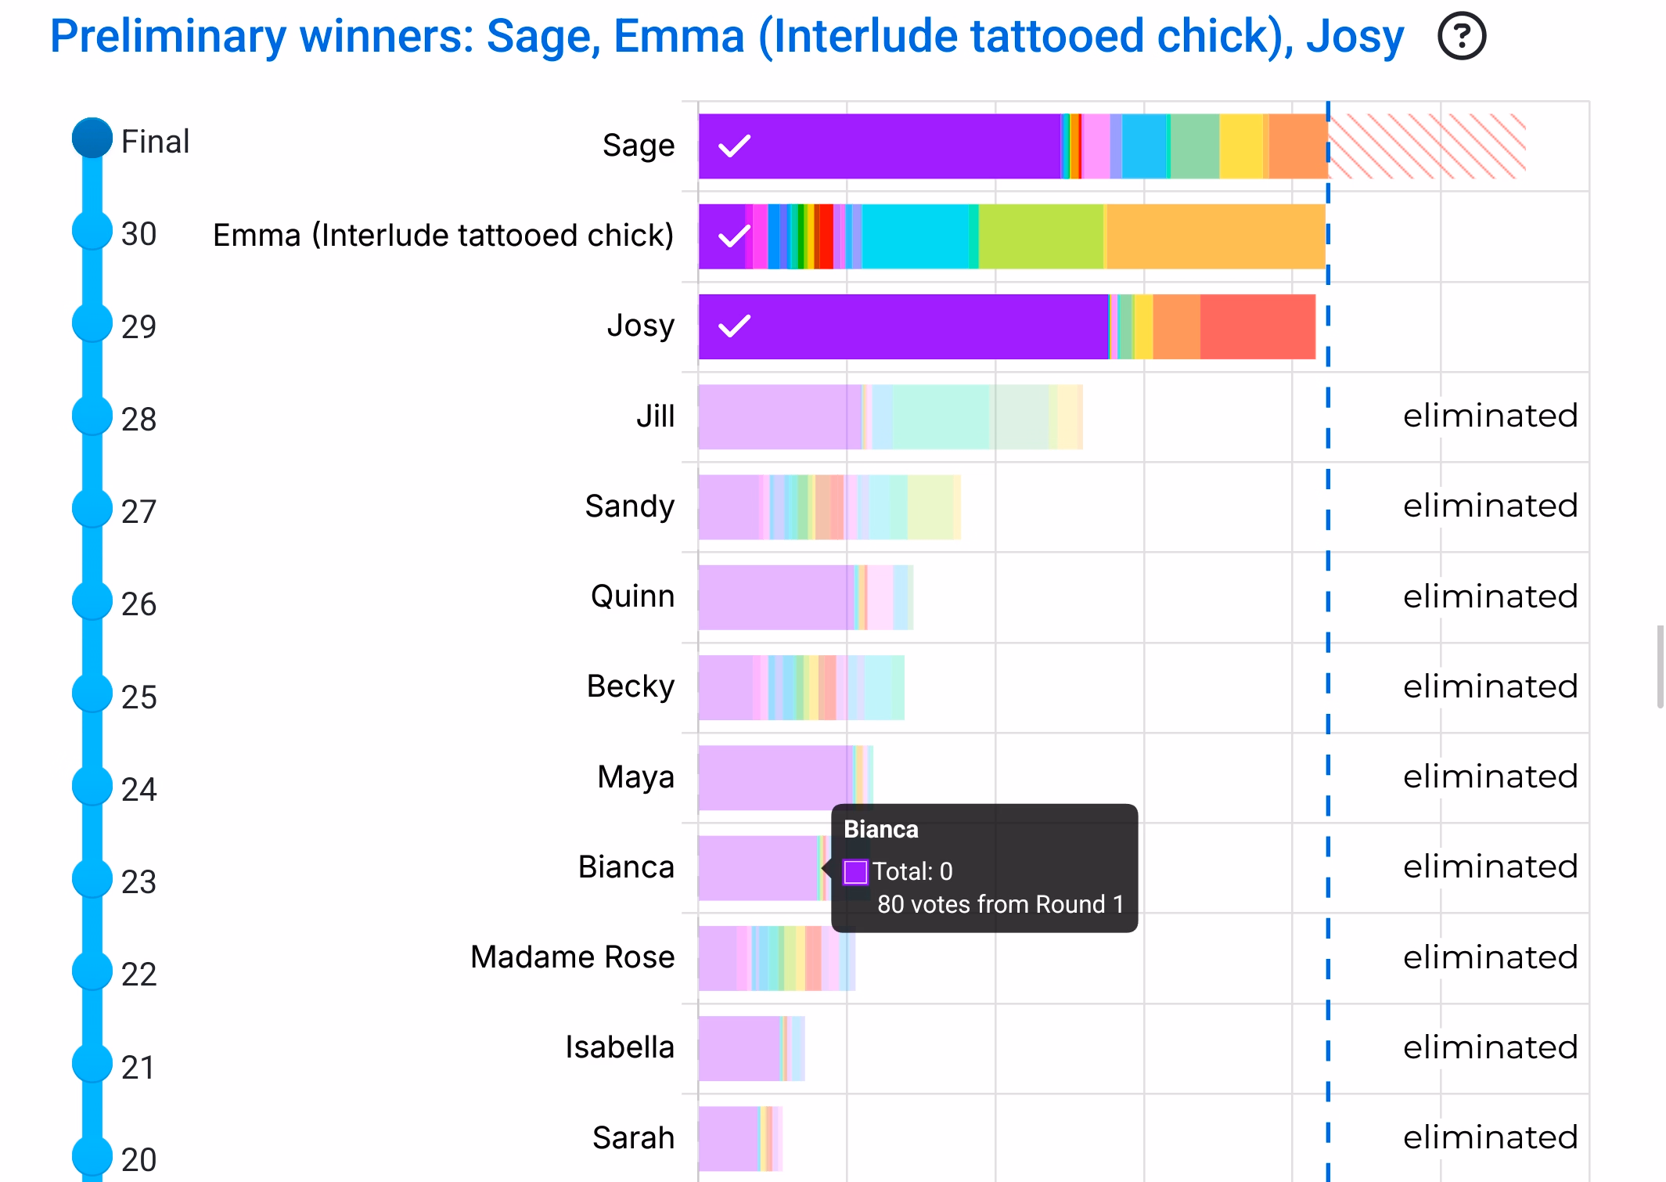Click the hatched surplus area on Sage's bar
This screenshot has width=1666, height=1182.
point(1426,146)
